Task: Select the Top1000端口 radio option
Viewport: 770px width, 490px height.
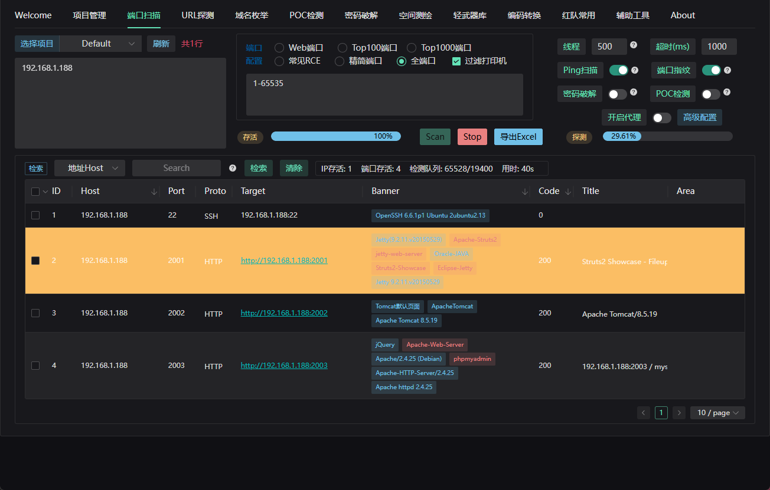Action: coord(412,48)
